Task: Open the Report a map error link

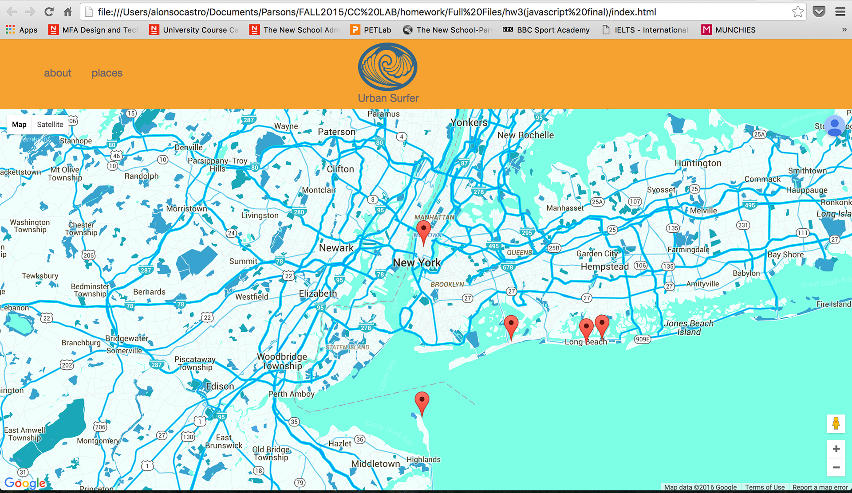Action: (820, 487)
